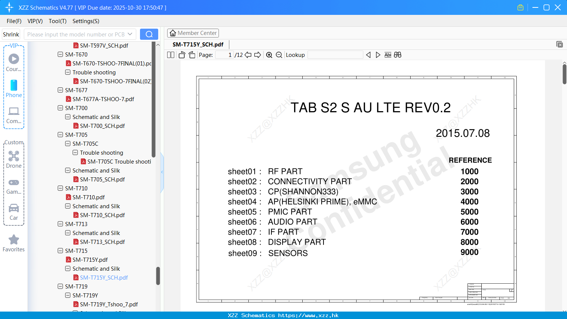Image resolution: width=567 pixels, height=319 pixels.
Task: Select the SM-T715Y_SCH.pdf tab
Action: [198, 44]
